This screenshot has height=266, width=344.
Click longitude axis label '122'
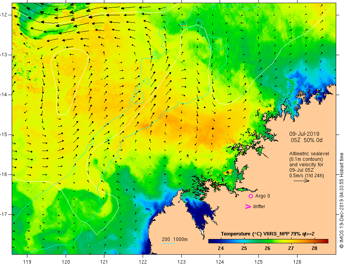pyautogui.click(x=143, y=262)
